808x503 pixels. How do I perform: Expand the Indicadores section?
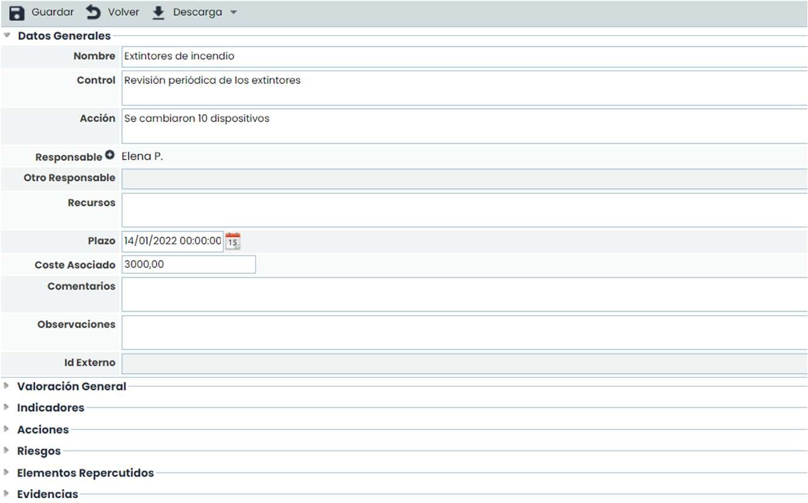(7, 407)
